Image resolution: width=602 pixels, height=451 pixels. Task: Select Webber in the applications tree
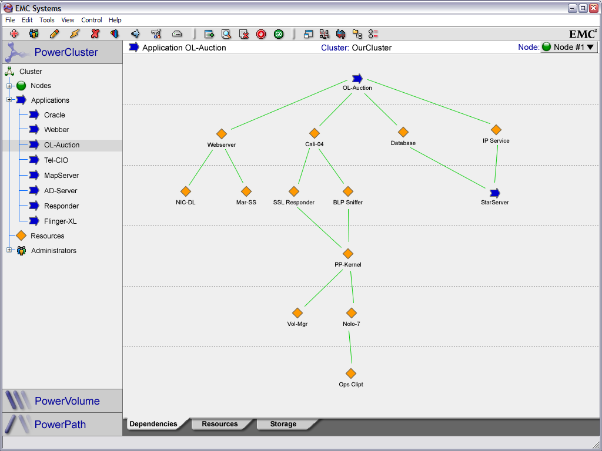(56, 130)
